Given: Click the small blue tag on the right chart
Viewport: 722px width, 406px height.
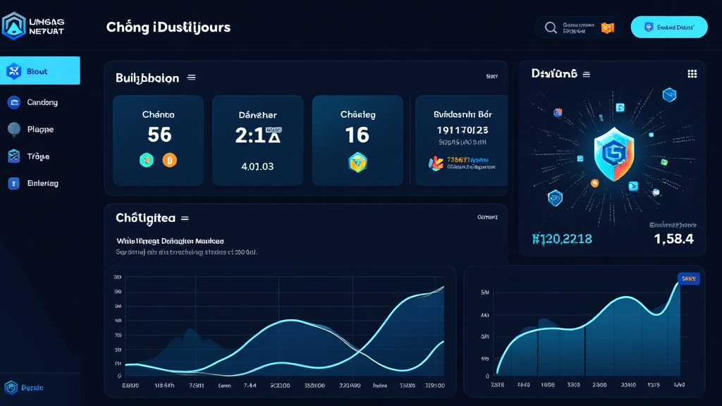Looking at the screenshot, I should [687, 279].
